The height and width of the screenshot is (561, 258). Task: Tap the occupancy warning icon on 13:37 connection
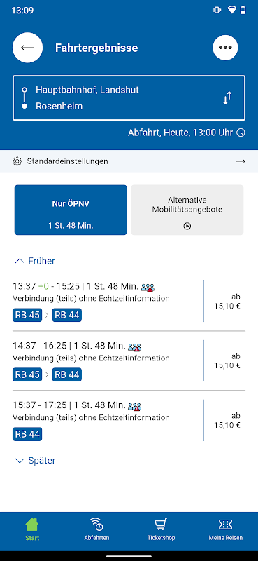pyautogui.click(x=148, y=287)
